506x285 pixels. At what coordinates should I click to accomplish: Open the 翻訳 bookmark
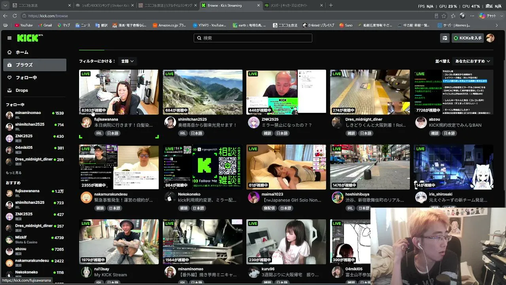[102, 25]
